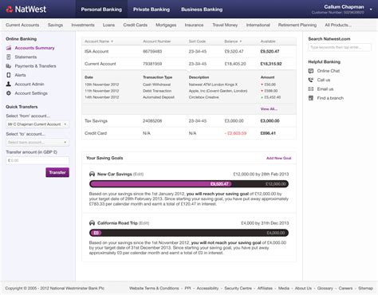This screenshot has width=378, height=295.
Task: Open the 'from' account dropdown
Action: (37, 124)
